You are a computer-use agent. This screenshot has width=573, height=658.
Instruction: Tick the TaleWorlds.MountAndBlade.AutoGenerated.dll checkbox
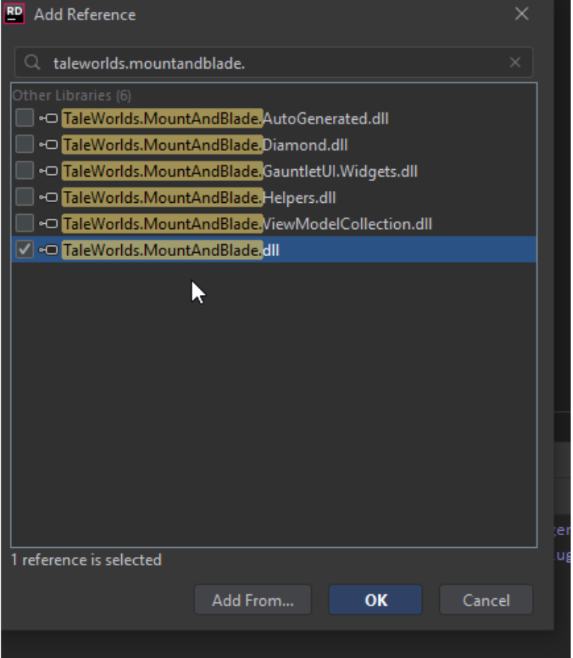click(25, 118)
